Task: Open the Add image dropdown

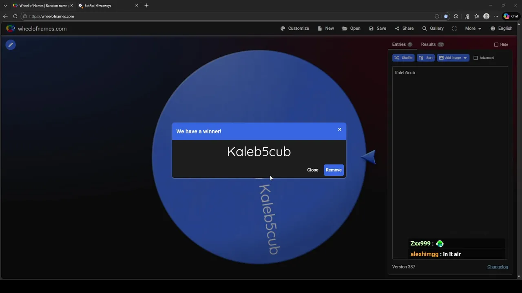Action: point(453,58)
